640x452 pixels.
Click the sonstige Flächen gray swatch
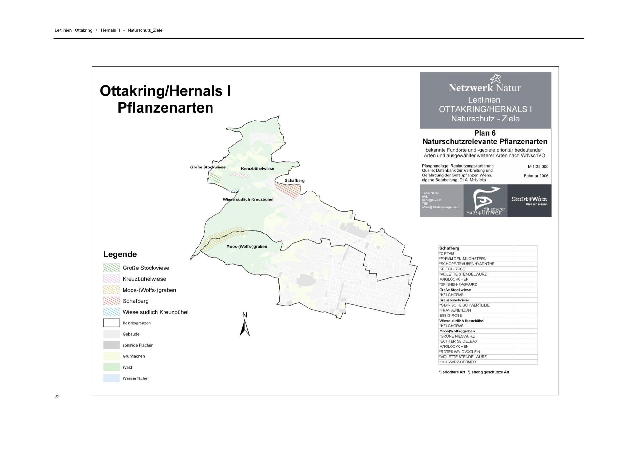111,345
